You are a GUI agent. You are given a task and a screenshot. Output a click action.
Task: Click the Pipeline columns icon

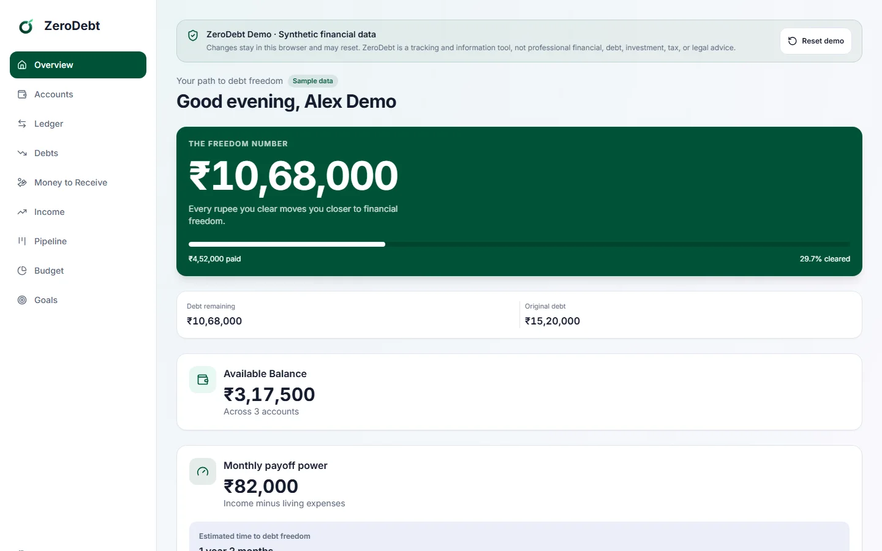coord(22,241)
